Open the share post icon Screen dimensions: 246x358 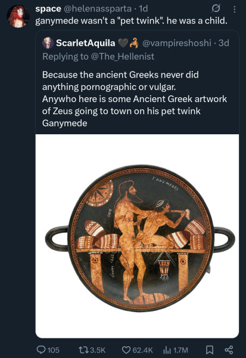click(x=229, y=350)
